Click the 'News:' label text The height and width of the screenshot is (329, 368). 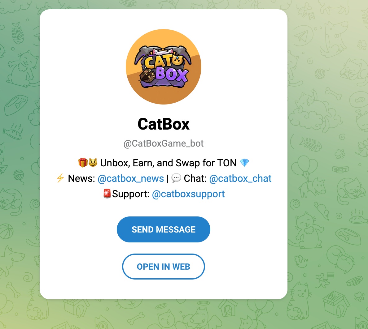point(81,178)
